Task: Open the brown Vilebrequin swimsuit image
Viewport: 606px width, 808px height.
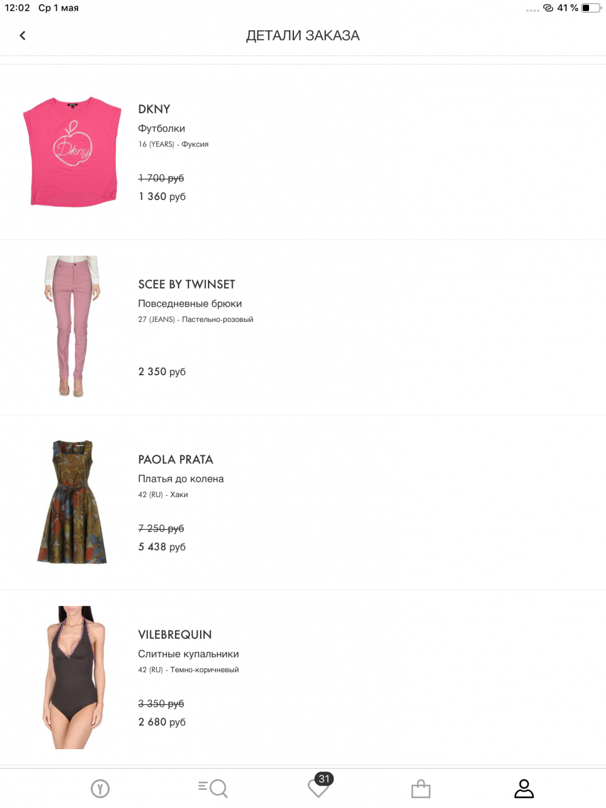Action: (x=74, y=677)
